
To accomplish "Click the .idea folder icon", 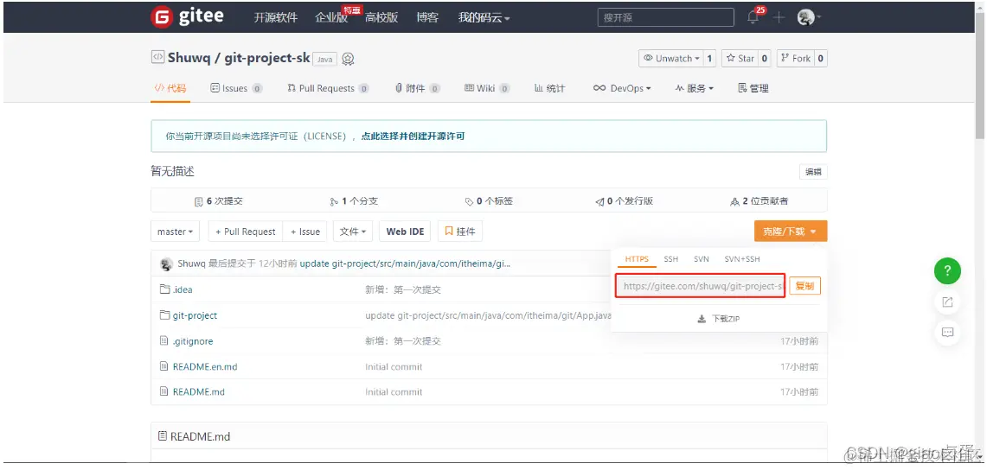I will pyautogui.click(x=165, y=289).
